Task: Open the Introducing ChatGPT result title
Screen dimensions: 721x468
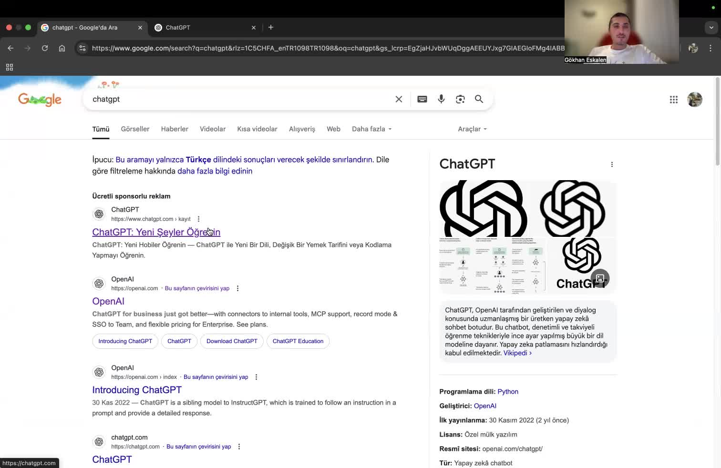Action: click(x=137, y=390)
